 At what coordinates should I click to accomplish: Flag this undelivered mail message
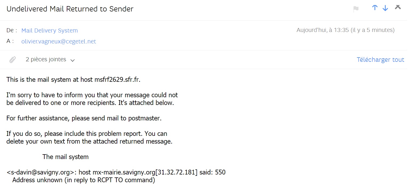[x=356, y=9]
